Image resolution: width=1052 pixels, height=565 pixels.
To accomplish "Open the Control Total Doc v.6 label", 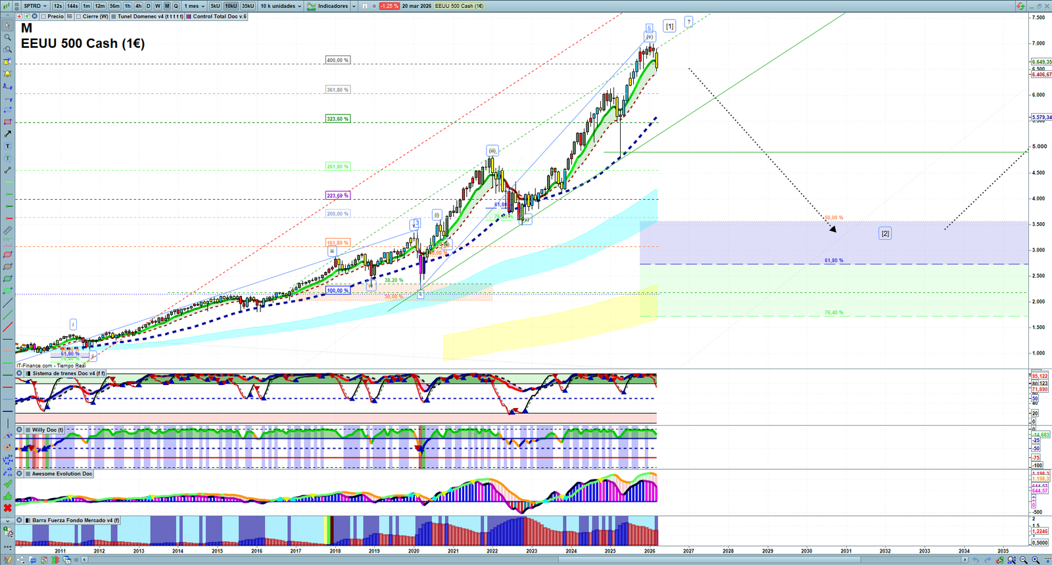I will pos(217,16).
